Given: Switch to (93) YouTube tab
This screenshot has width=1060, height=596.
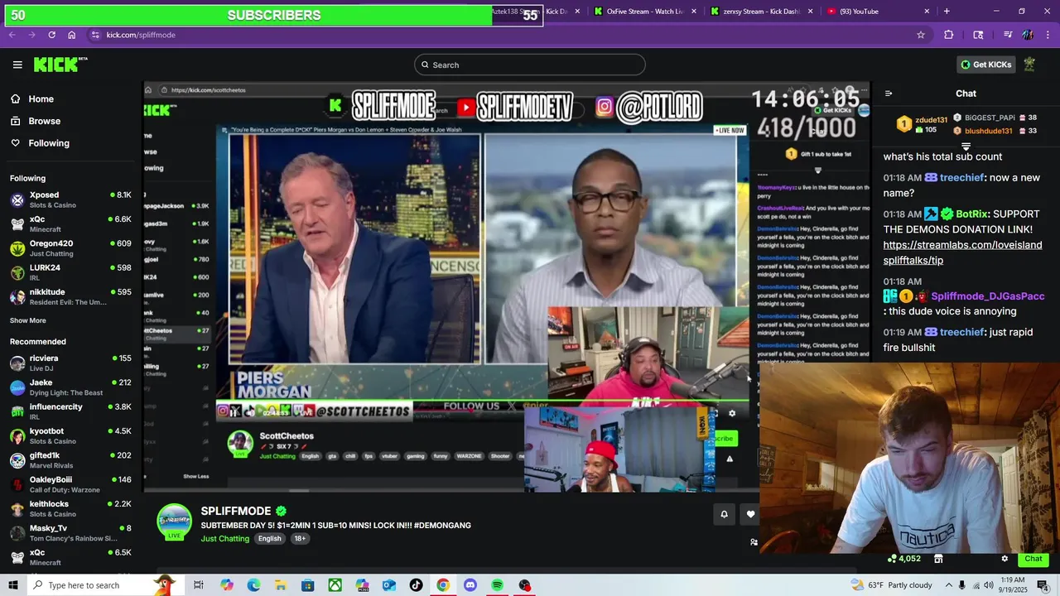Looking at the screenshot, I should point(878,12).
